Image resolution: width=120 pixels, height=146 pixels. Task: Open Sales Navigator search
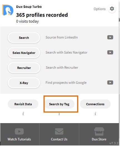click(24, 53)
